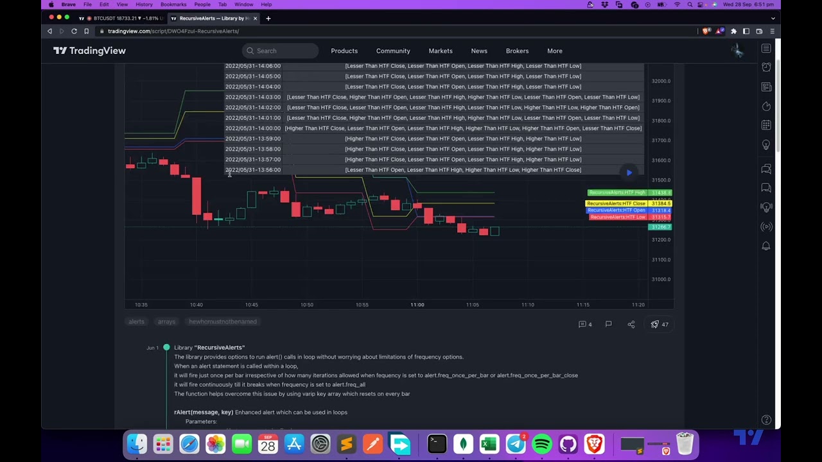Open the Community menu
The width and height of the screenshot is (822, 462).
393,51
